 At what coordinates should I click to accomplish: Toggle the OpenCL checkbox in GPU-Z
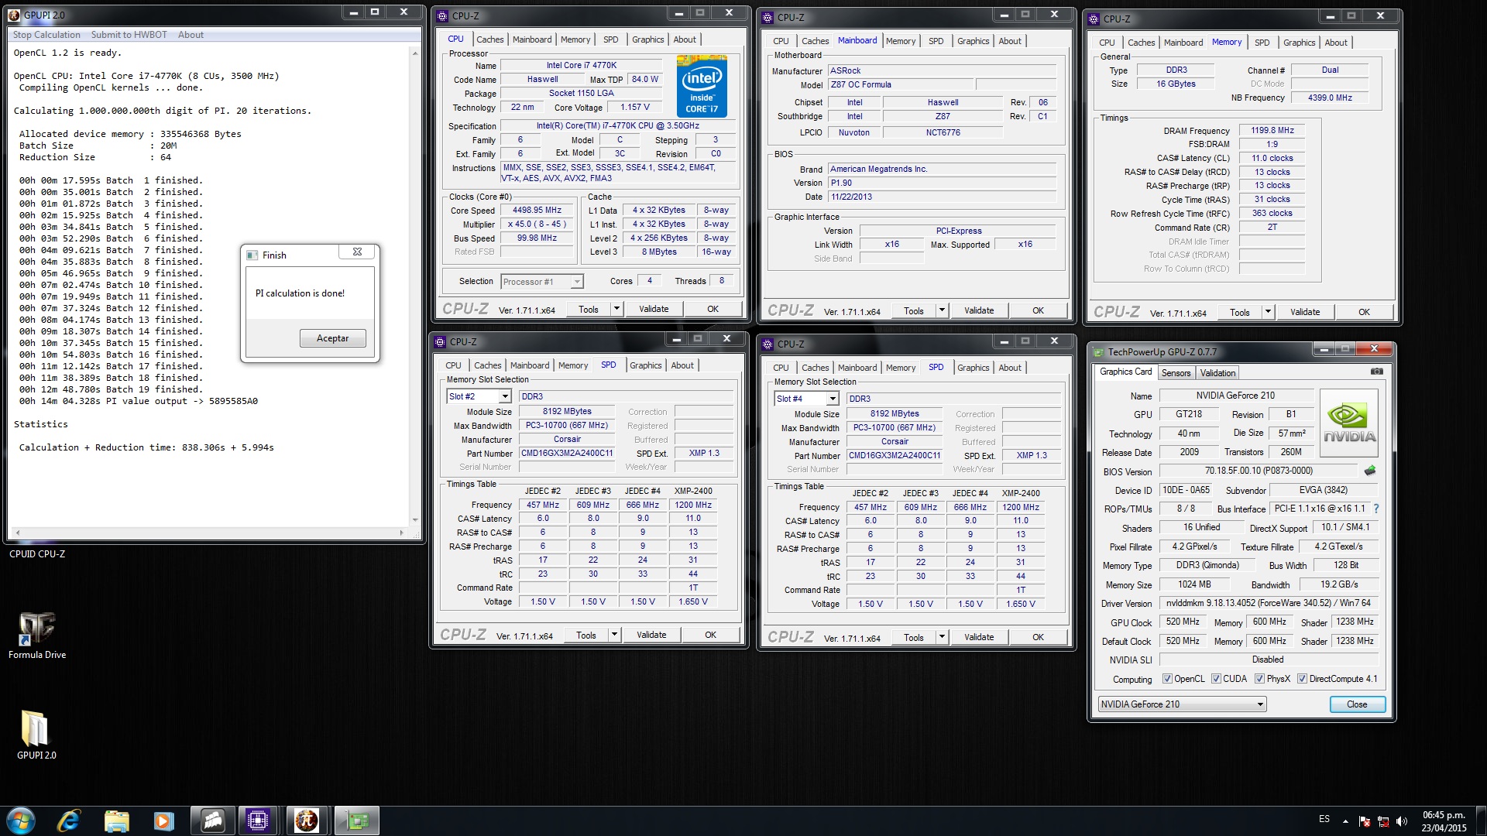click(1167, 679)
